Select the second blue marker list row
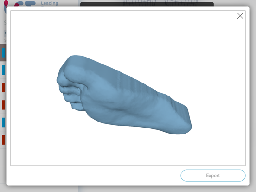 point(3,70)
